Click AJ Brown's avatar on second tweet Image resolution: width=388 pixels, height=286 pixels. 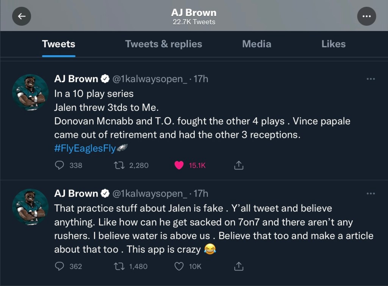pos(30,207)
